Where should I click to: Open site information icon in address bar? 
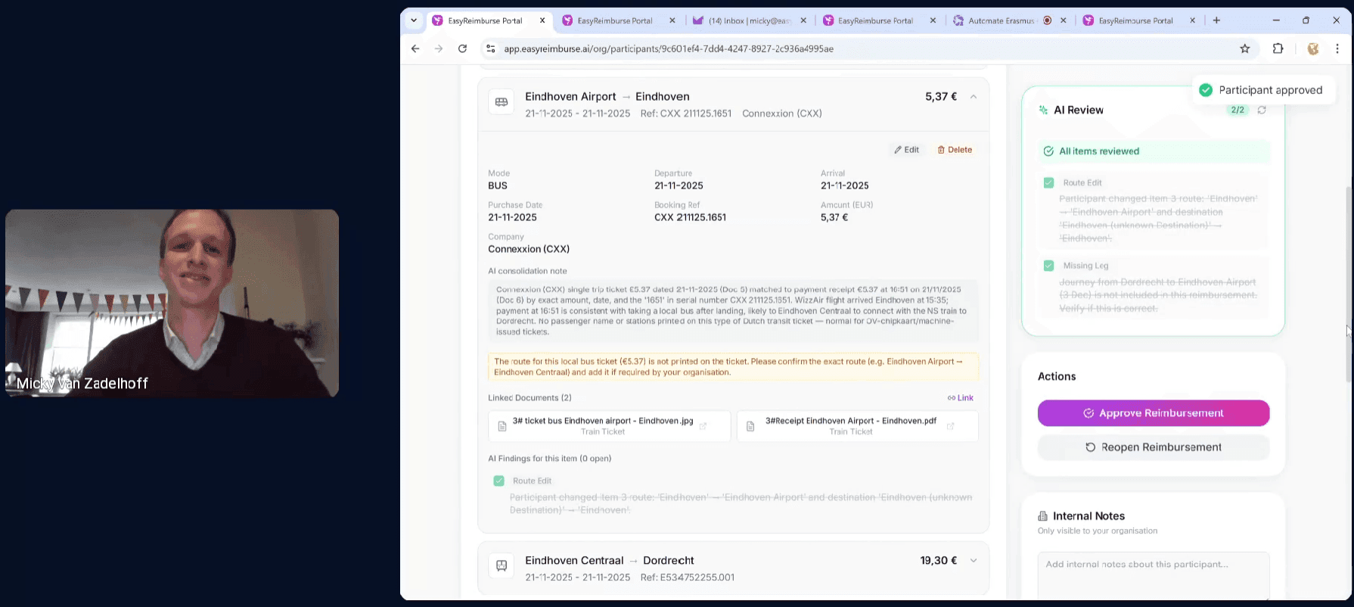490,48
